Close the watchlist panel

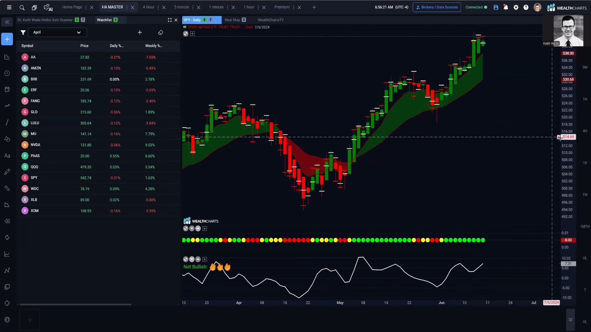[176, 20]
